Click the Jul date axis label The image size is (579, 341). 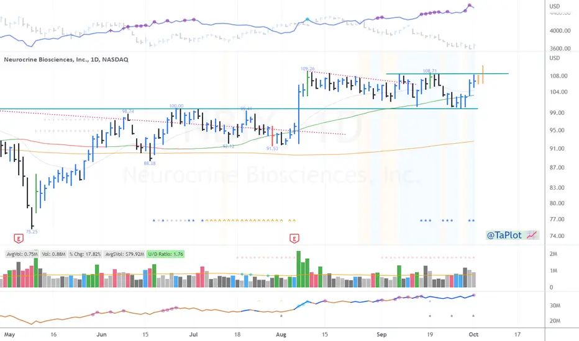click(x=193, y=334)
